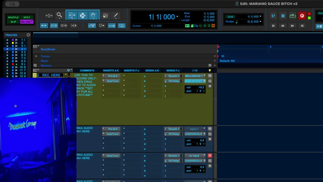Expand the Tempo ruler triangle
Image resolution: width=323 pixels, height=182 pixels.
[36, 56]
